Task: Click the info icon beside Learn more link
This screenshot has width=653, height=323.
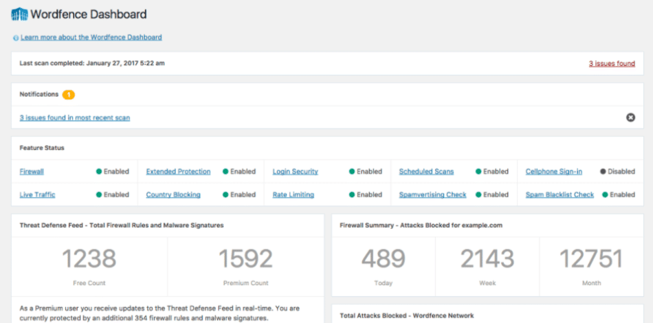Action: click(16, 38)
